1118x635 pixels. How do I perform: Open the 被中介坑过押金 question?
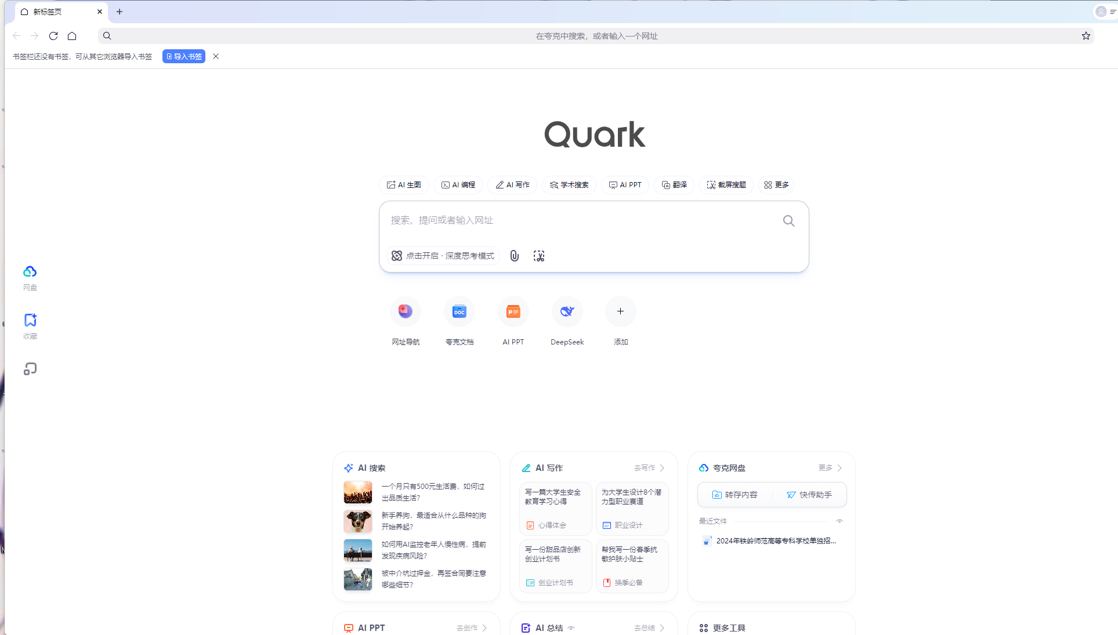[x=433, y=579]
